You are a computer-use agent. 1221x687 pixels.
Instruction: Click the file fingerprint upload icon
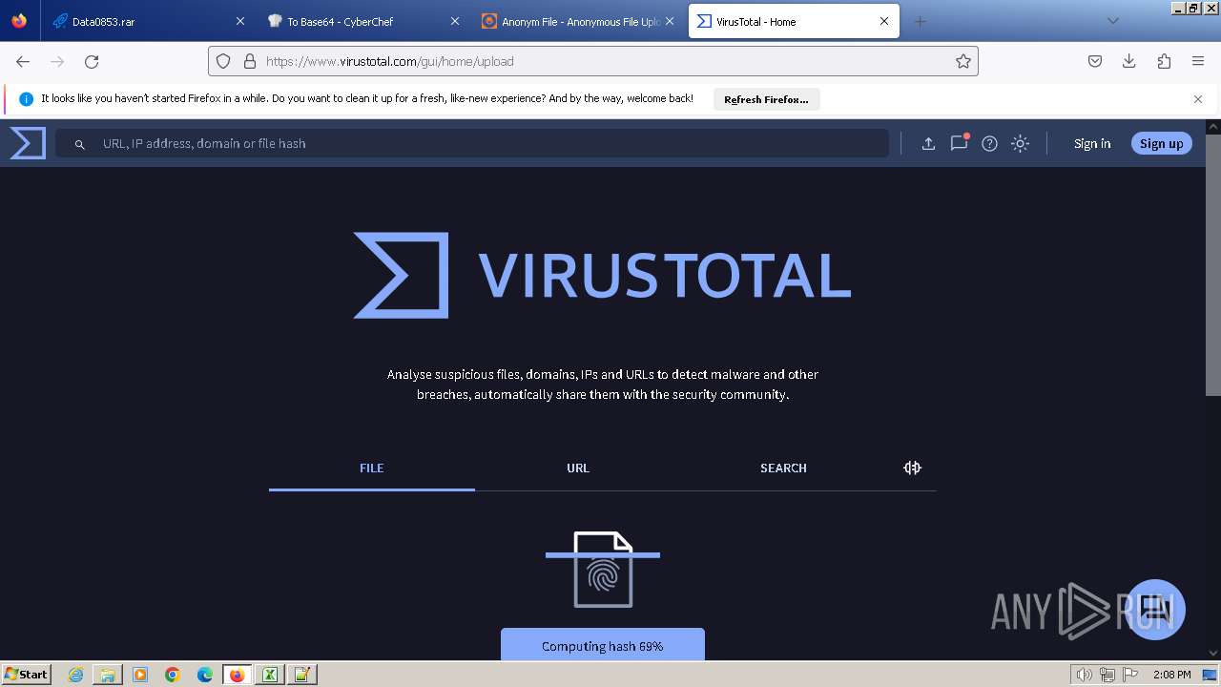click(603, 570)
